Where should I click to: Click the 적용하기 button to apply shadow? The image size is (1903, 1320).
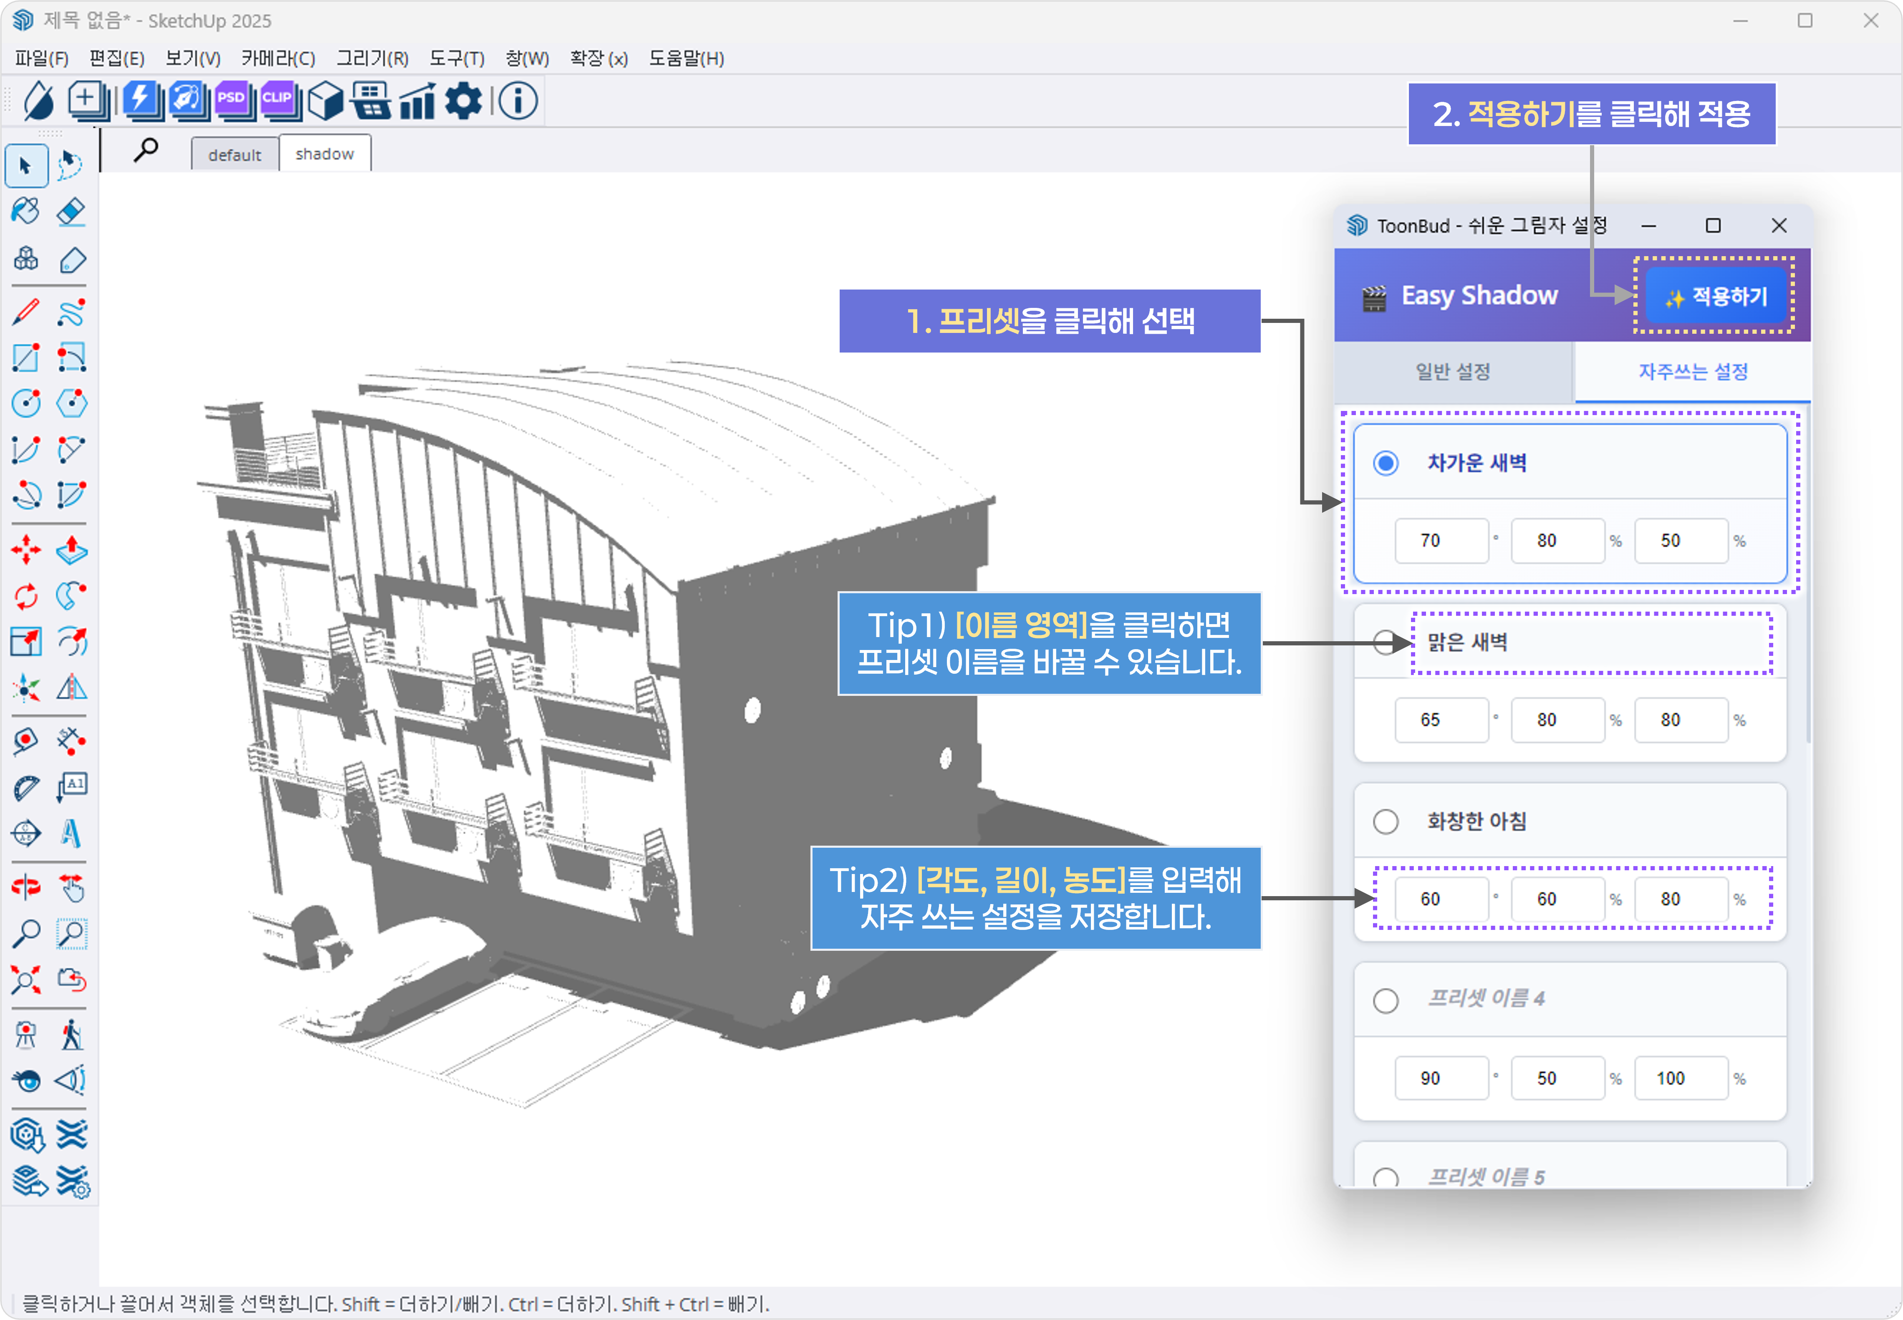click(1716, 297)
